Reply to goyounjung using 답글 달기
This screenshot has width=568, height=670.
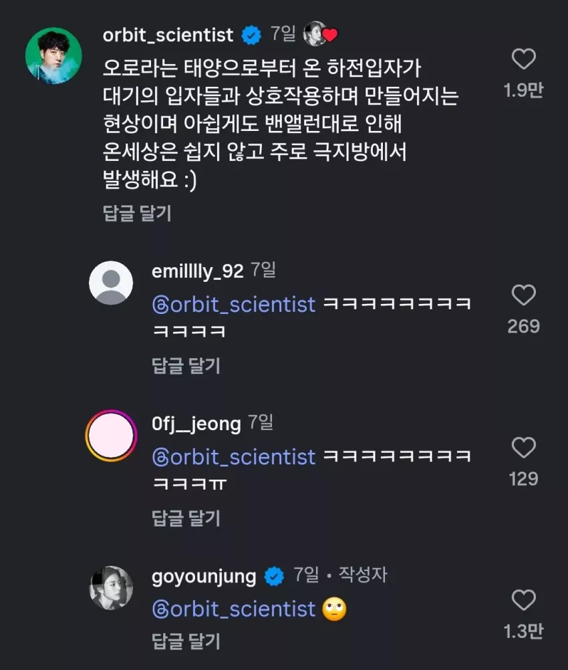pyautogui.click(x=186, y=641)
